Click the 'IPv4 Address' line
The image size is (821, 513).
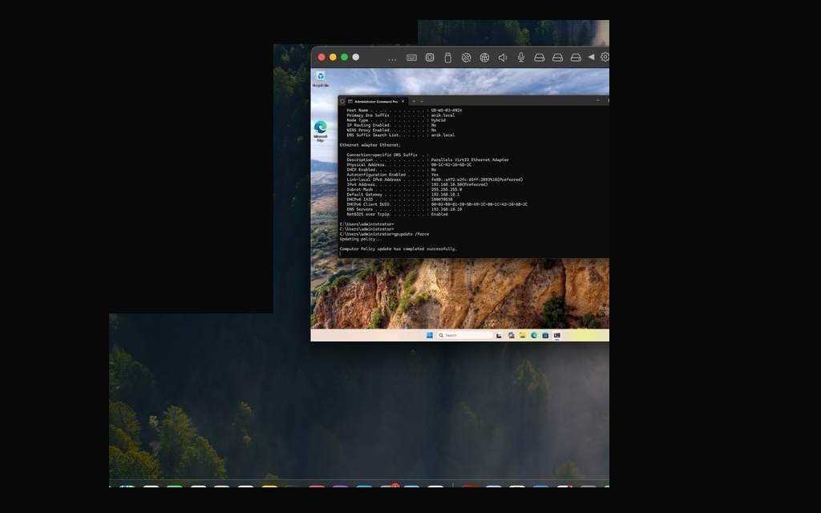click(417, 184)
